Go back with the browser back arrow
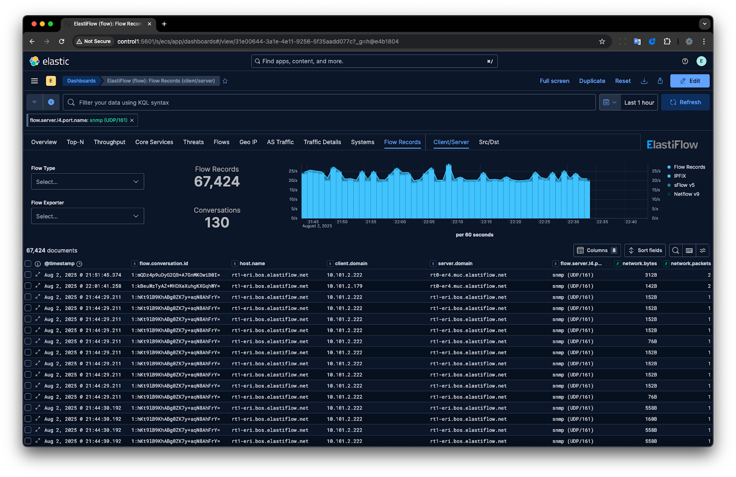This screenshot has height=477, width=736. pos(32,41)
